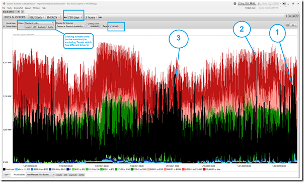Click the chart snapshot camera icon
This screenshot has width=304, height=182.
point(287,25)
